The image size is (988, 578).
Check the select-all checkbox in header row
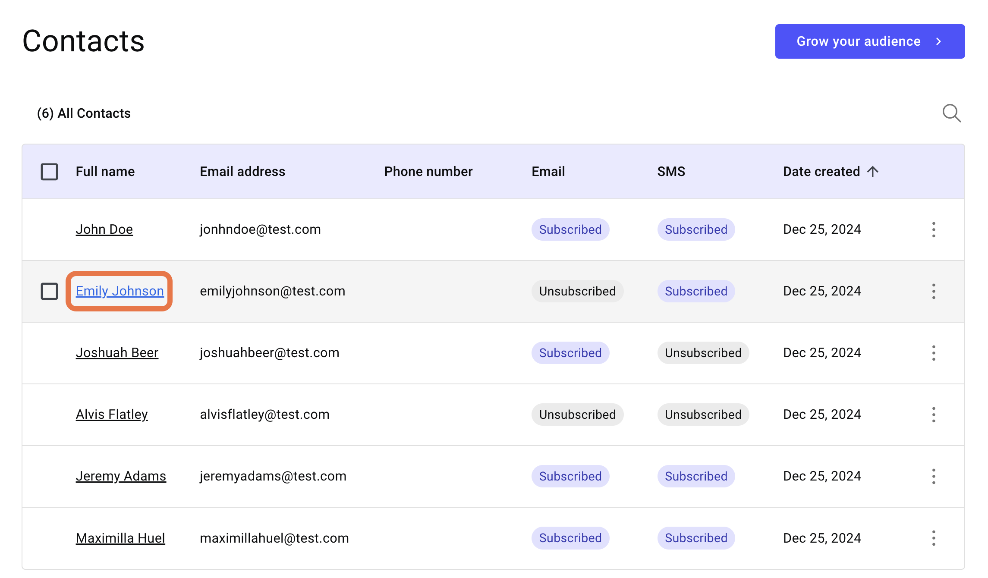49,171
